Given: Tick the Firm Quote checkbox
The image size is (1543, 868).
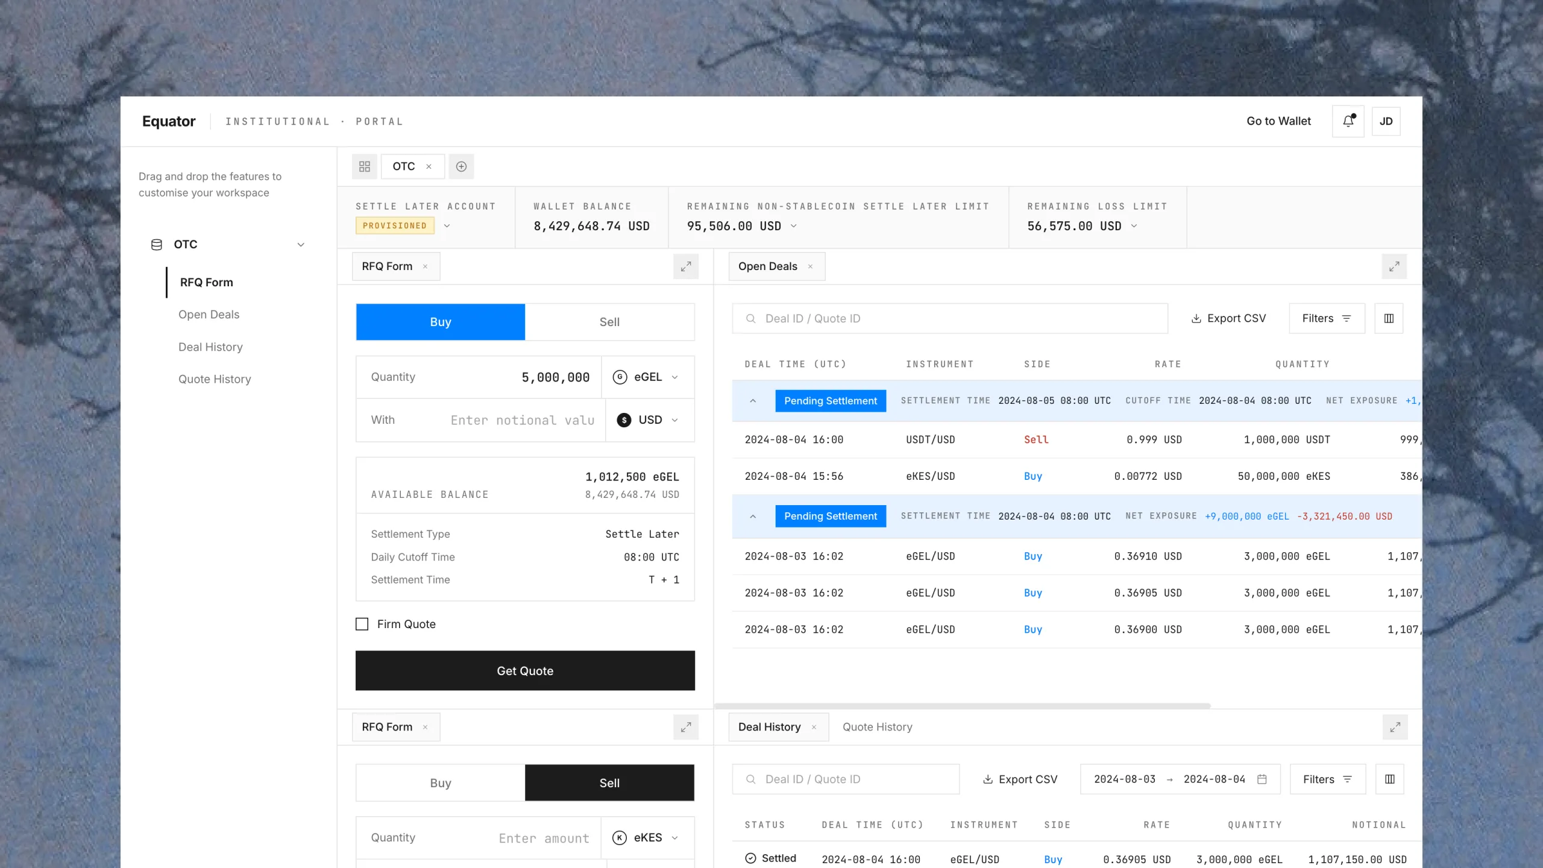Looking at the screenshot, I should pos(362,624).
